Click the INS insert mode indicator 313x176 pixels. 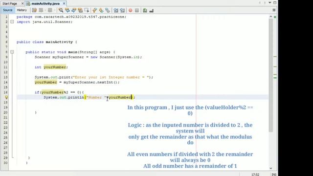coord(274,175)
